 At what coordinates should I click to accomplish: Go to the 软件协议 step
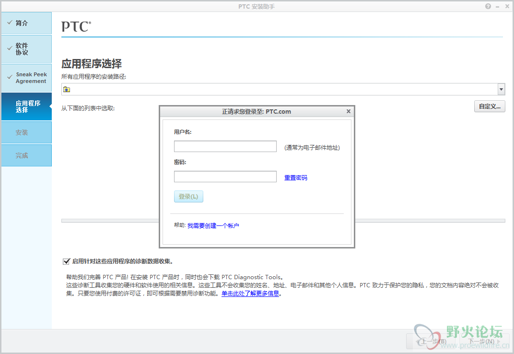(26, 49)
